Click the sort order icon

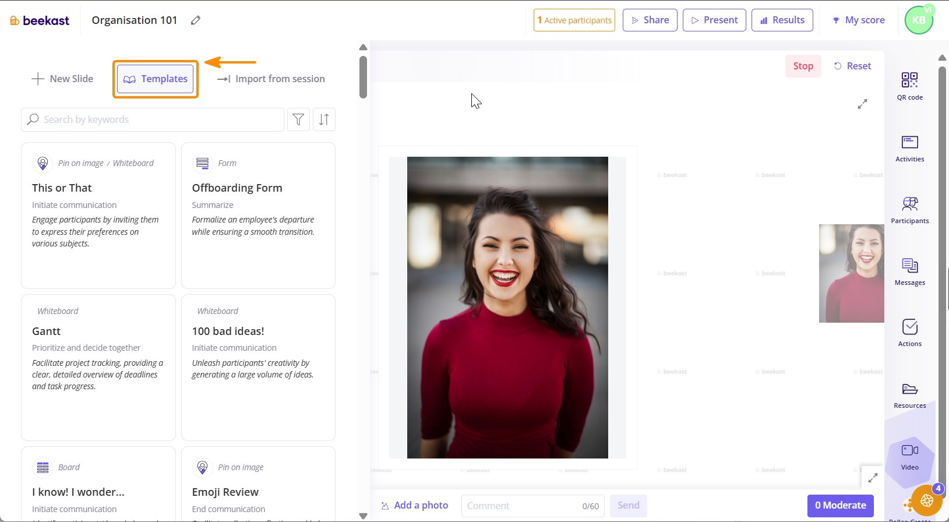324,119
